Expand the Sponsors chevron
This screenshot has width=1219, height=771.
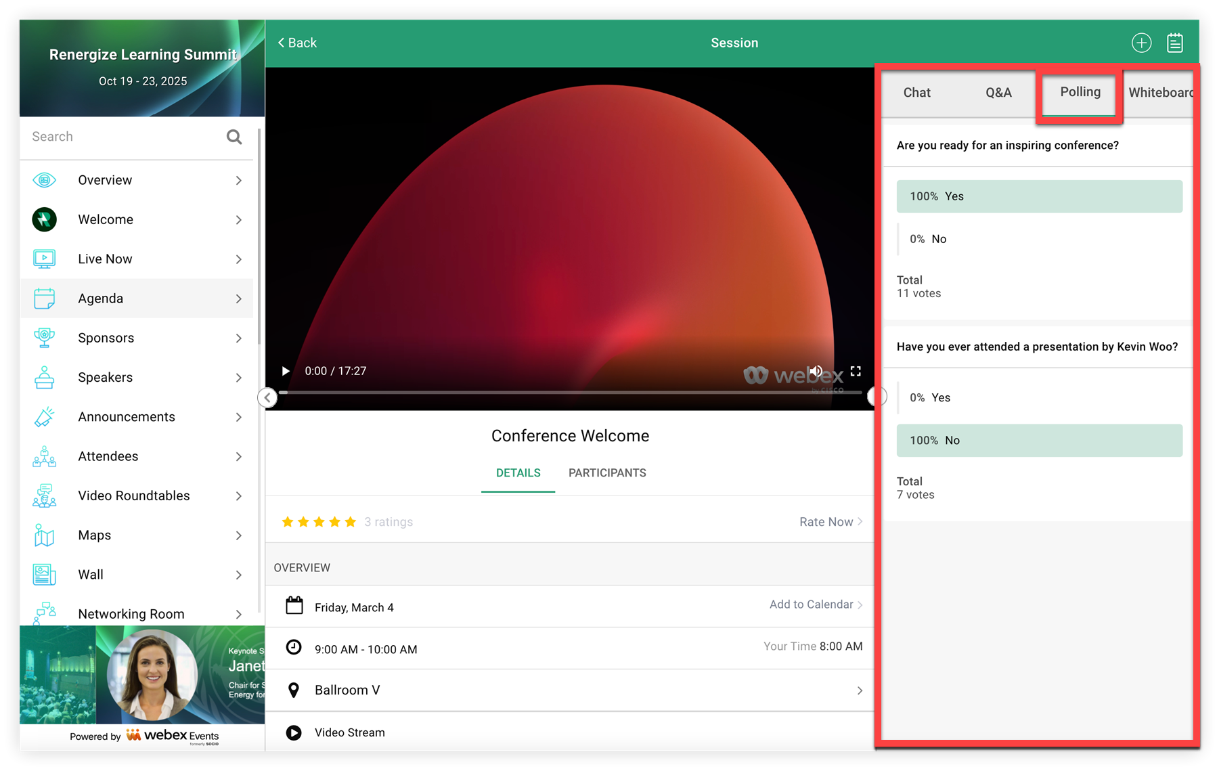(x=239, y=338)
